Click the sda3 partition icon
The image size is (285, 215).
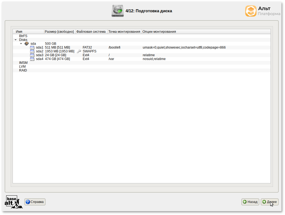pos(32,55)
